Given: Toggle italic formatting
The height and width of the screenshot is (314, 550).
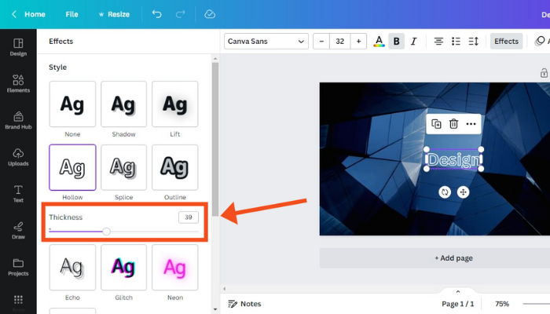Looking at the screenshot, I should coord(414,42).
